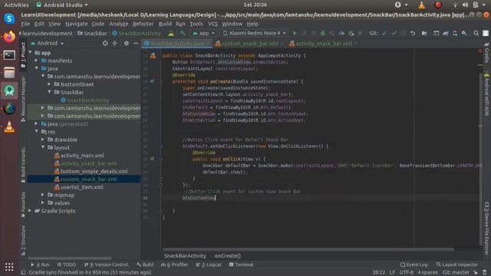Open the Xiaomi Redmi Note 4 device dropdown
The height and width of the screenshot is (276, 491).
(255, 33)
